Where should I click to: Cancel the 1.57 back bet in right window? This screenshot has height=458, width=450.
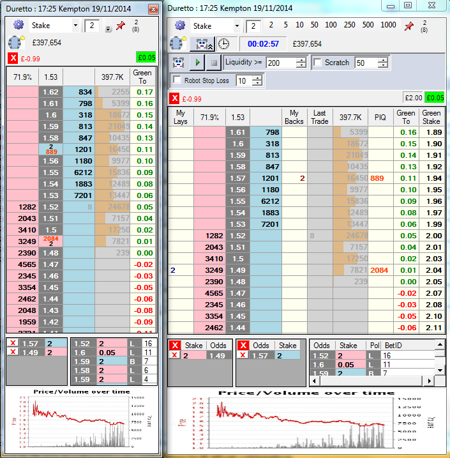point(243,355)
